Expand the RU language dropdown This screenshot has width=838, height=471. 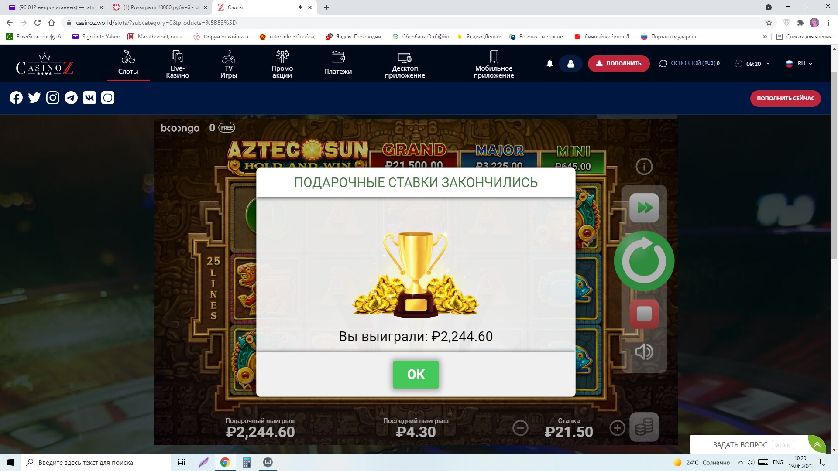799,64
